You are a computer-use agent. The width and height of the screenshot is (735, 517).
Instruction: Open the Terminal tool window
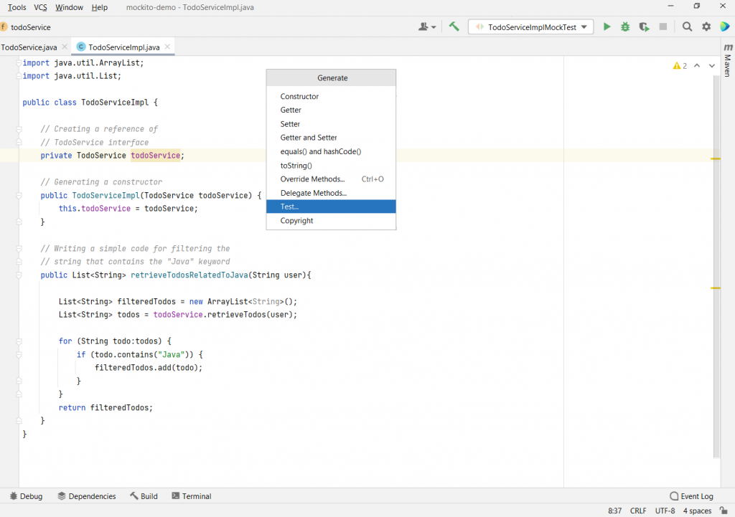coord(191,496)
